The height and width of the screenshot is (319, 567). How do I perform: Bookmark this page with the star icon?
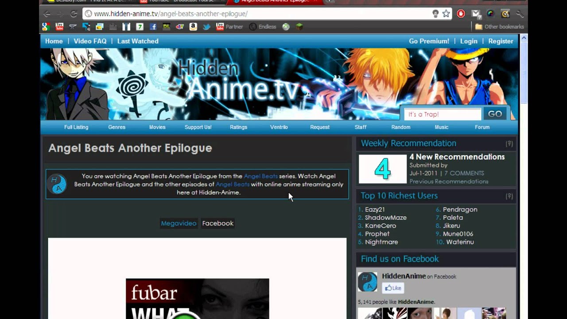[446, 14]
